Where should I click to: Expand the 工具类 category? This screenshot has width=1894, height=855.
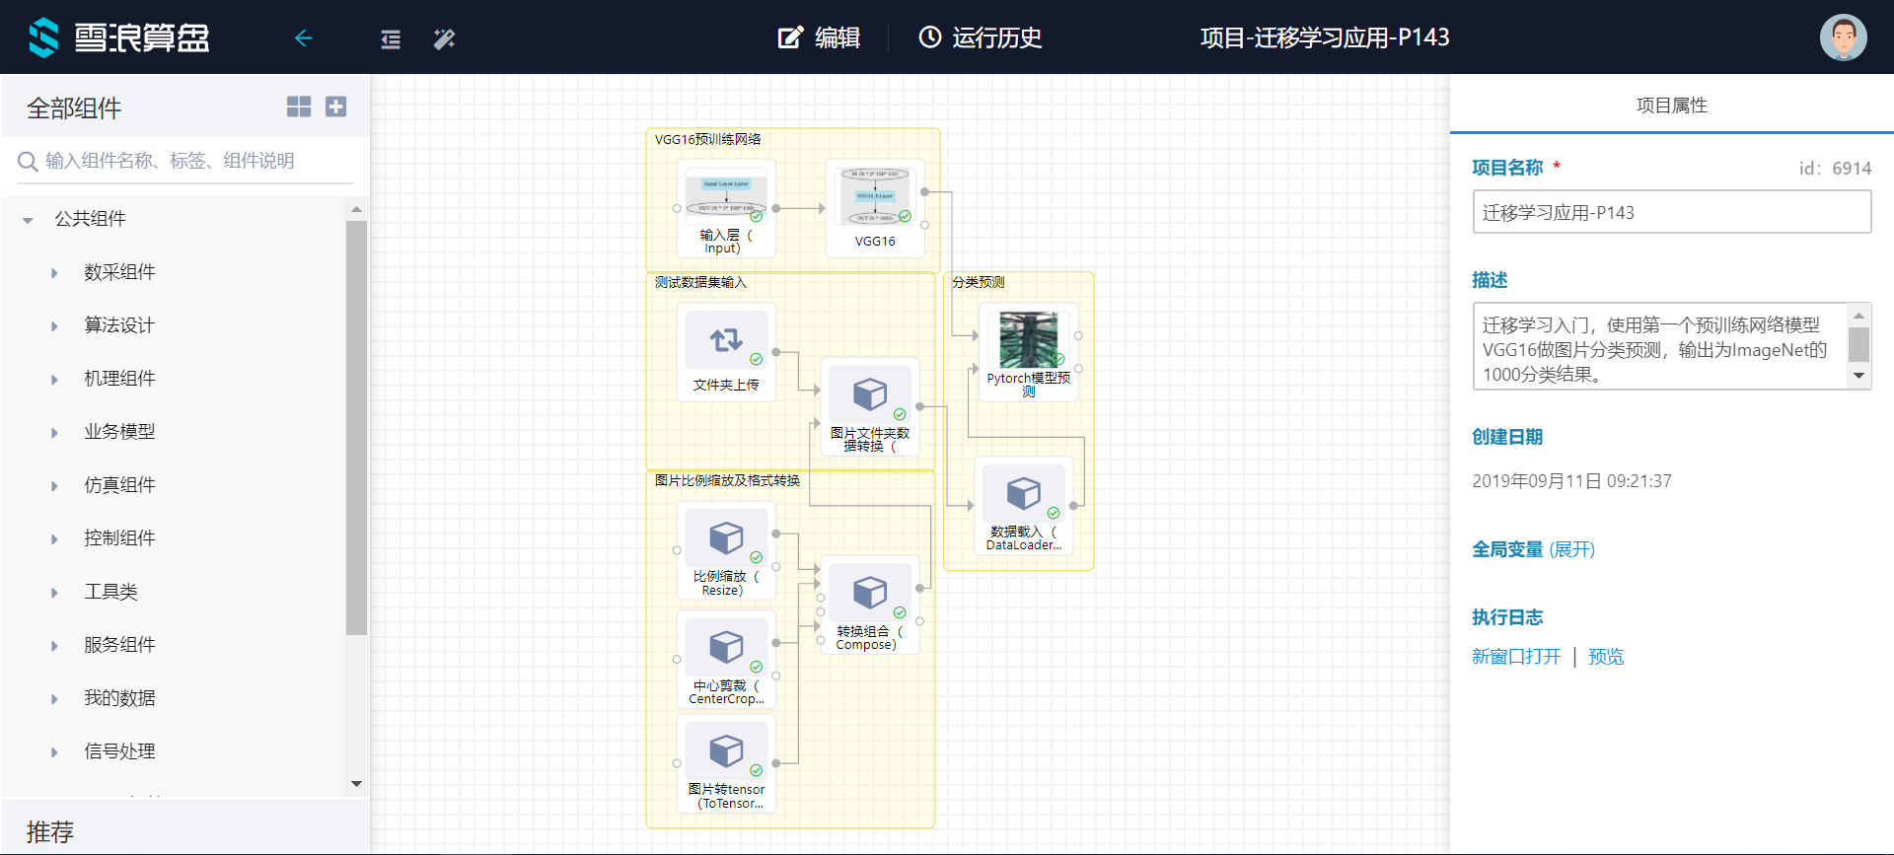tap(54, 593)
